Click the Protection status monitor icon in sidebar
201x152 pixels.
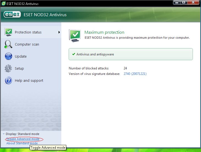pyautogui.click(x=9, y=32)
